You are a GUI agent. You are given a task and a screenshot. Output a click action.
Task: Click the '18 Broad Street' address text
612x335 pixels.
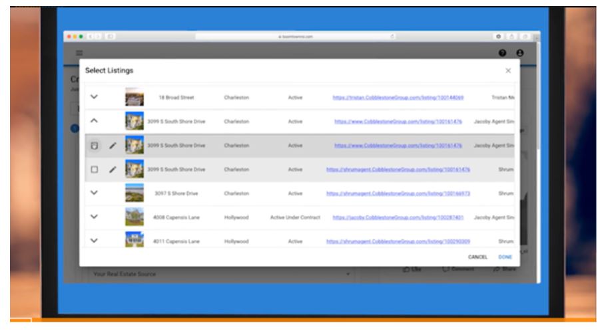(176, 98)
